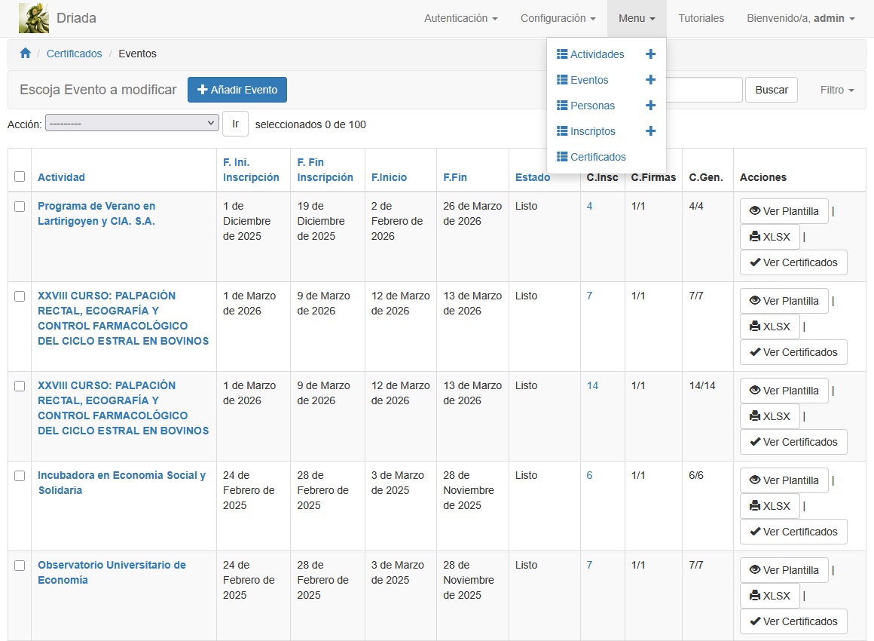Open the Autenticación dropdown menu
Viewport: 874px width, 641px height.
pos(459,19)
